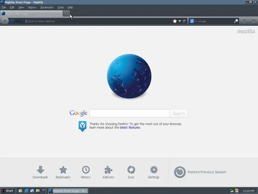Open the search engine selector dropdown
This screenshot has width=258, height=194.
pos(193,21)
